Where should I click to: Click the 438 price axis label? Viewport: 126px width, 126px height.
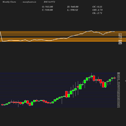(x=118, y=106)
